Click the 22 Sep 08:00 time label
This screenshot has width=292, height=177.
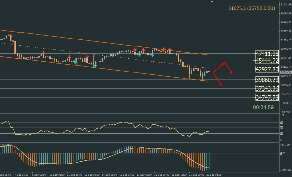click(214, 175)
